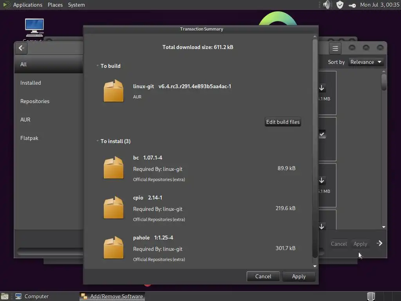Click the shield update icon in top panel

[340, 5]
